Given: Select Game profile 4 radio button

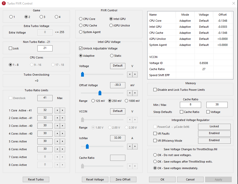Looking at the screenshot, I should point(56,17).
